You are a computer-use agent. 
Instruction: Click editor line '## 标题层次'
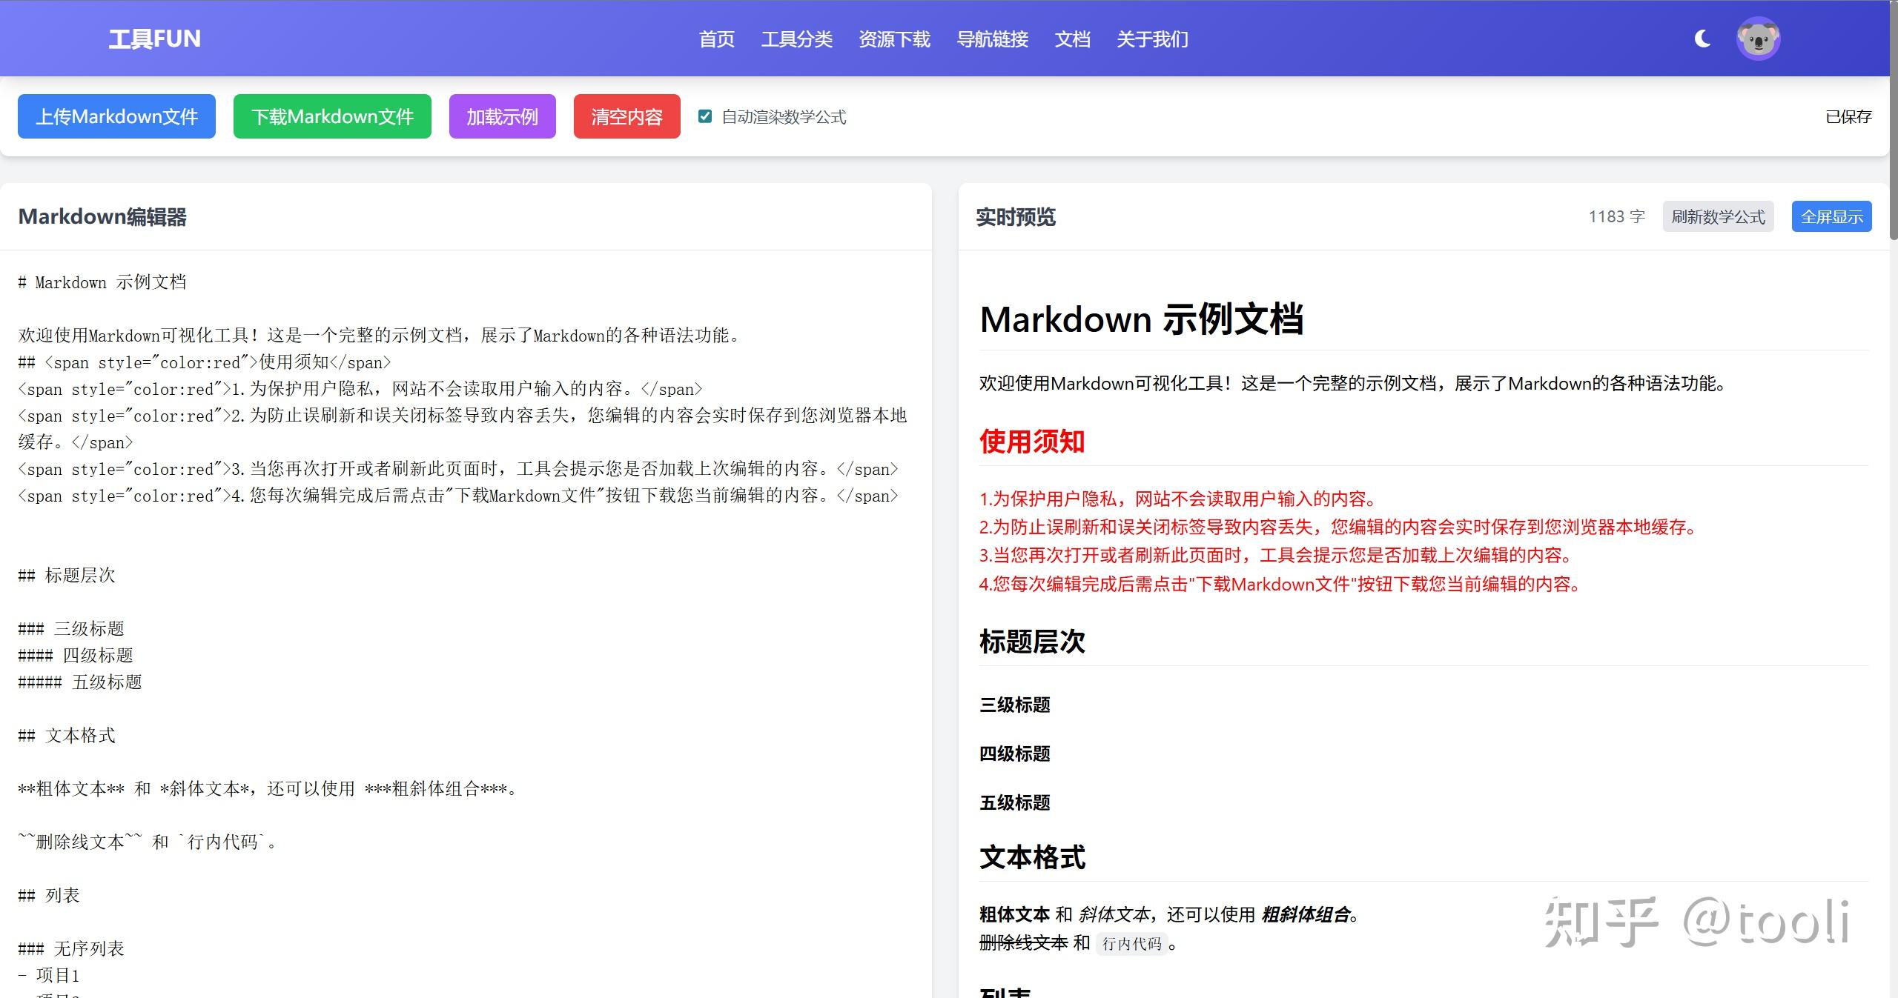(x=67, y=576)
